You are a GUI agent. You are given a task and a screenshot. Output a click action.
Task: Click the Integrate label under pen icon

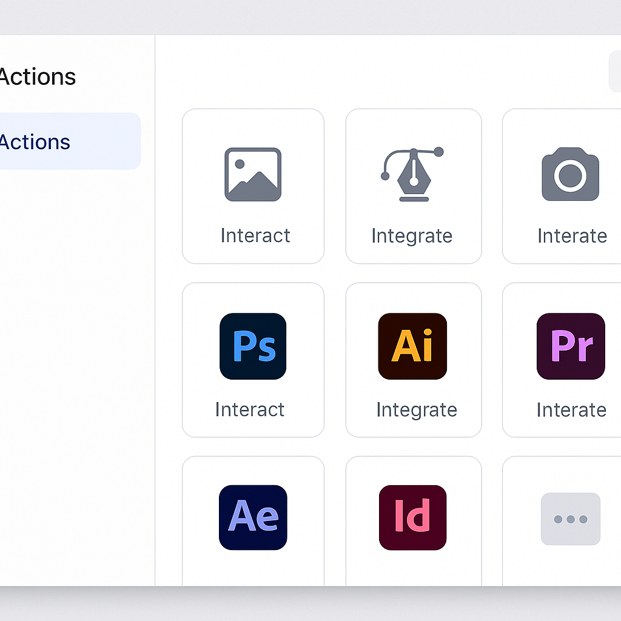pos(412,237)
